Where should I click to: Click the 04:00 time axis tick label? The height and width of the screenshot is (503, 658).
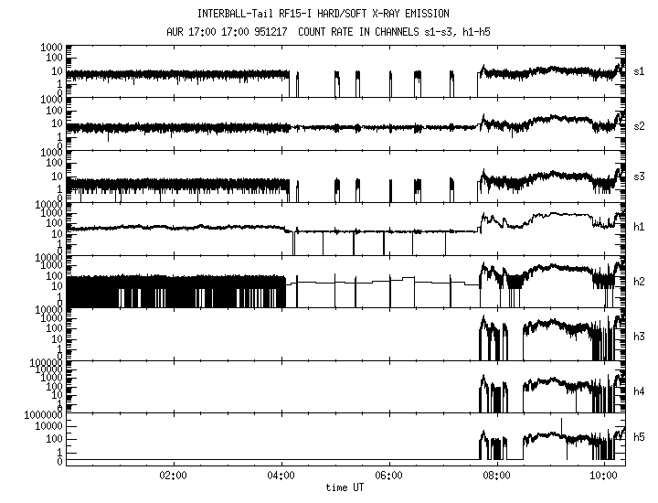281,476
